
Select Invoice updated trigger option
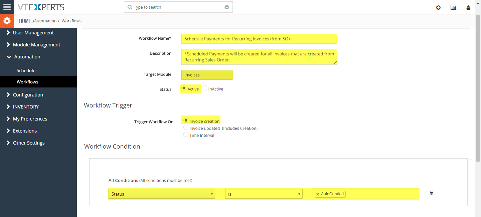tap(186, 127)
